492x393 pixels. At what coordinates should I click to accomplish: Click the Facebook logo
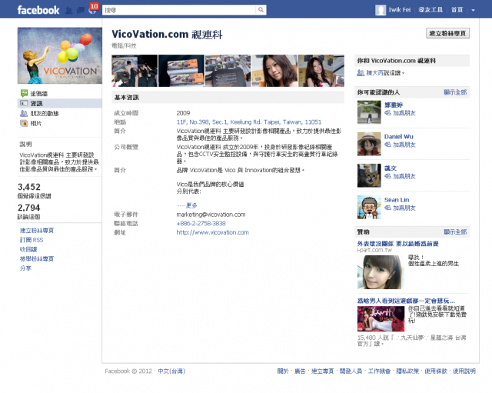pos(38,10)
